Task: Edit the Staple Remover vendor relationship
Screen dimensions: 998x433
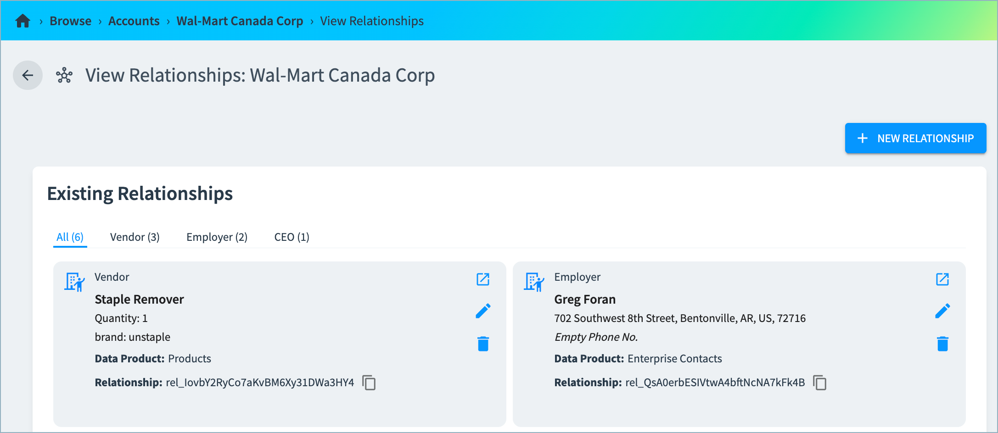Action: point(483,311)
